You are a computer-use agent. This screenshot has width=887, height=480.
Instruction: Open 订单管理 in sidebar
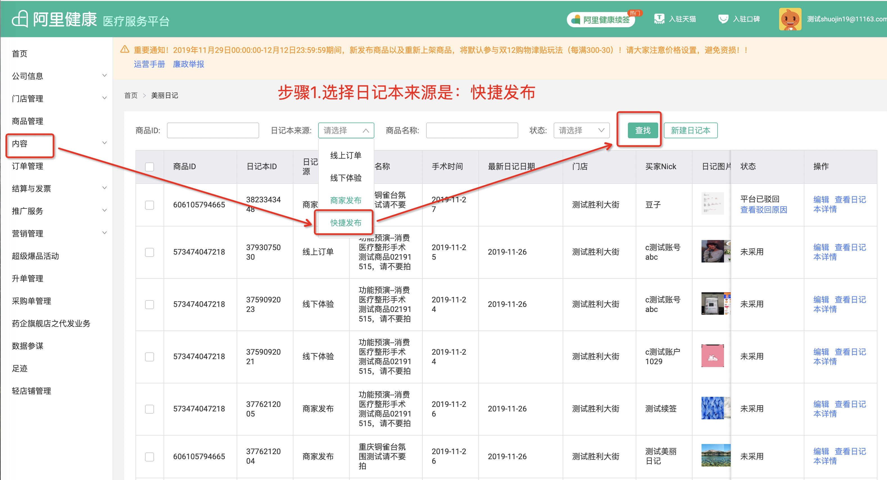(28, 166)
